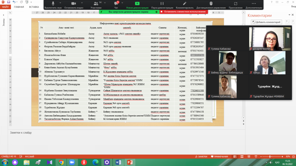Open the ФАЙЛ tab
The height and width of the screenshot is (166, 296).
tap(5, 7)
